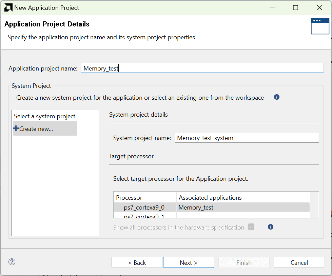This screenshot has width=332, height=276.
Task: Click the Application project name field
Action: 202,68
